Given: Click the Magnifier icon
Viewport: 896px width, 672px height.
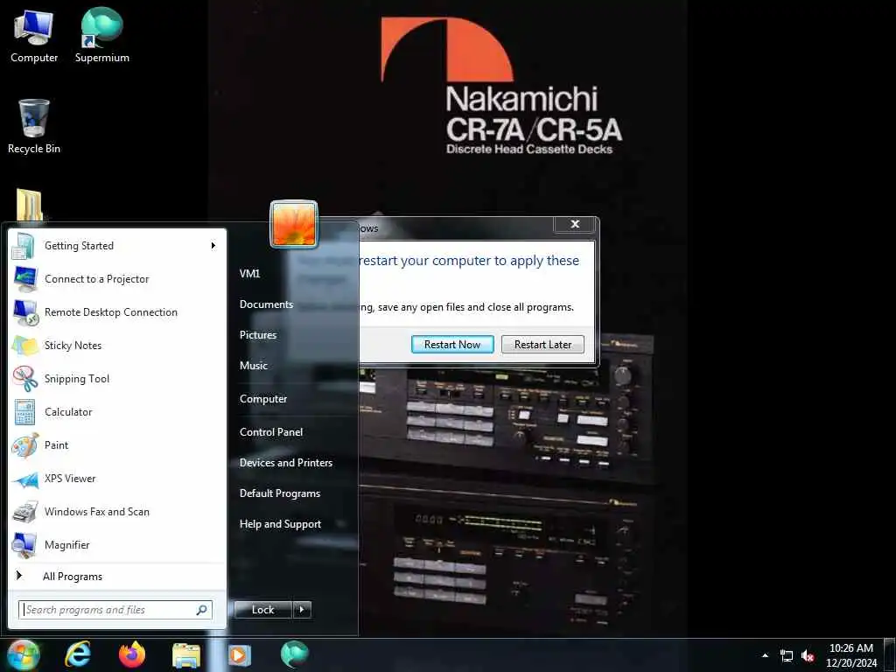Looking at the screenshot, I should coord(24,544).
